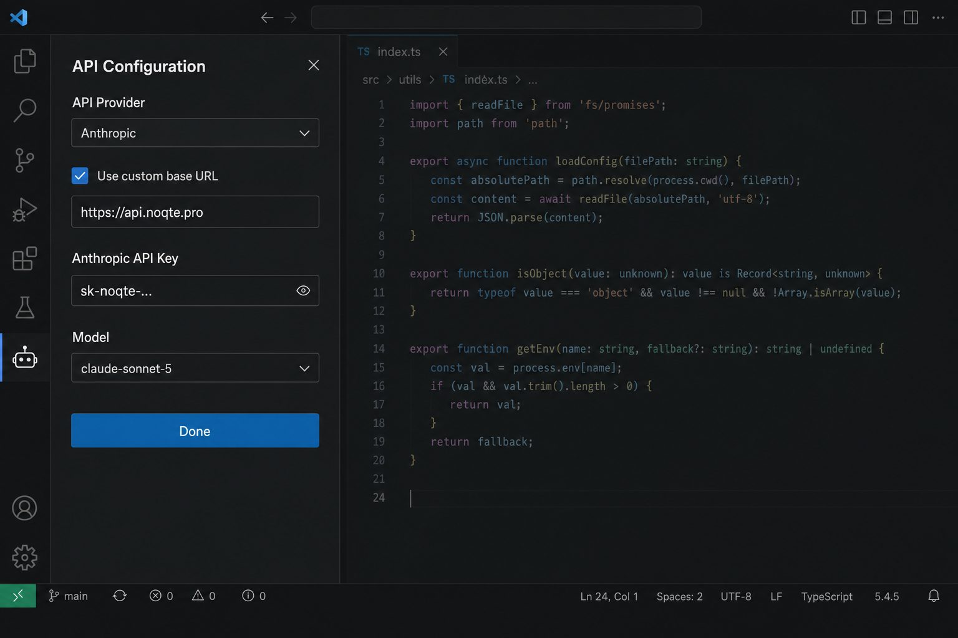Click the VS Code logo icon
This screenshot has width=958, height=638.
tap(19, 17)
